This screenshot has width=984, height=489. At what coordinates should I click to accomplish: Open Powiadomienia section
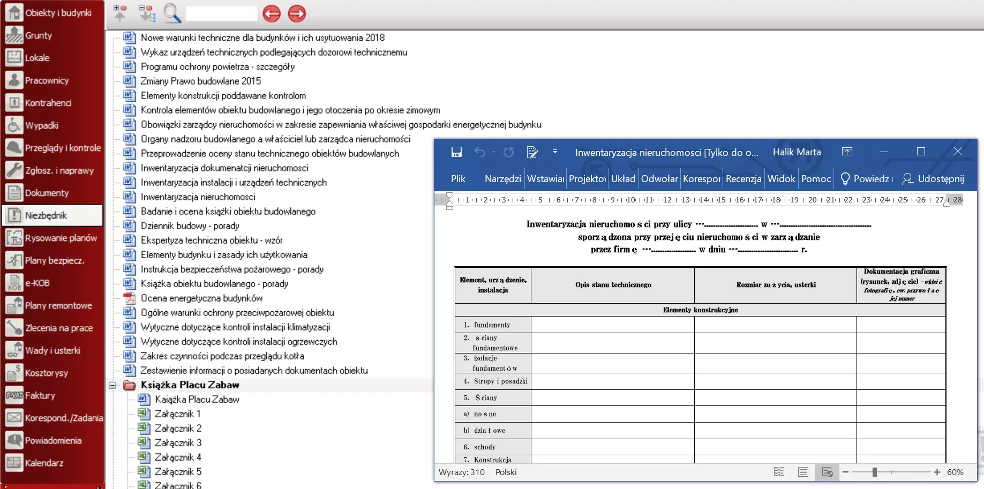tap(52, 440)
